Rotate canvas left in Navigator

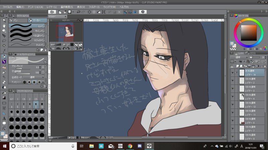pyautogui.click(x=64, y=48)
